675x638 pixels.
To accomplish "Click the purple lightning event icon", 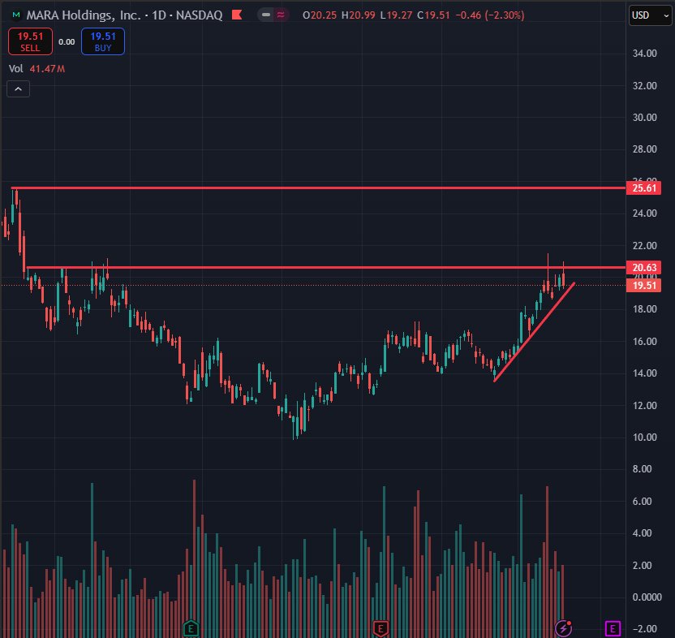I will (563, 628).
